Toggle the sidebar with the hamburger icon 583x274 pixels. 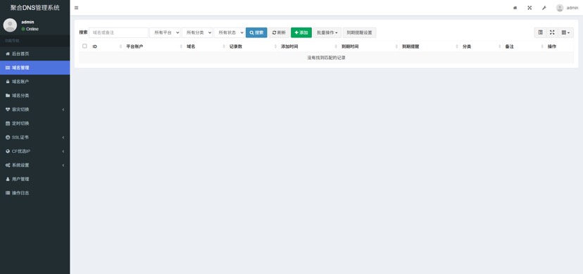[76, 8]
